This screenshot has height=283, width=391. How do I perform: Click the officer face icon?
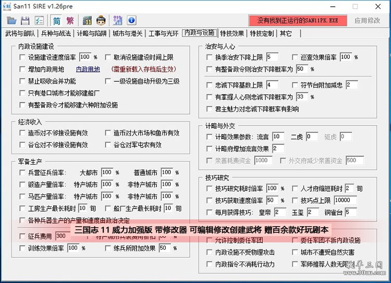tap(101, 20)
